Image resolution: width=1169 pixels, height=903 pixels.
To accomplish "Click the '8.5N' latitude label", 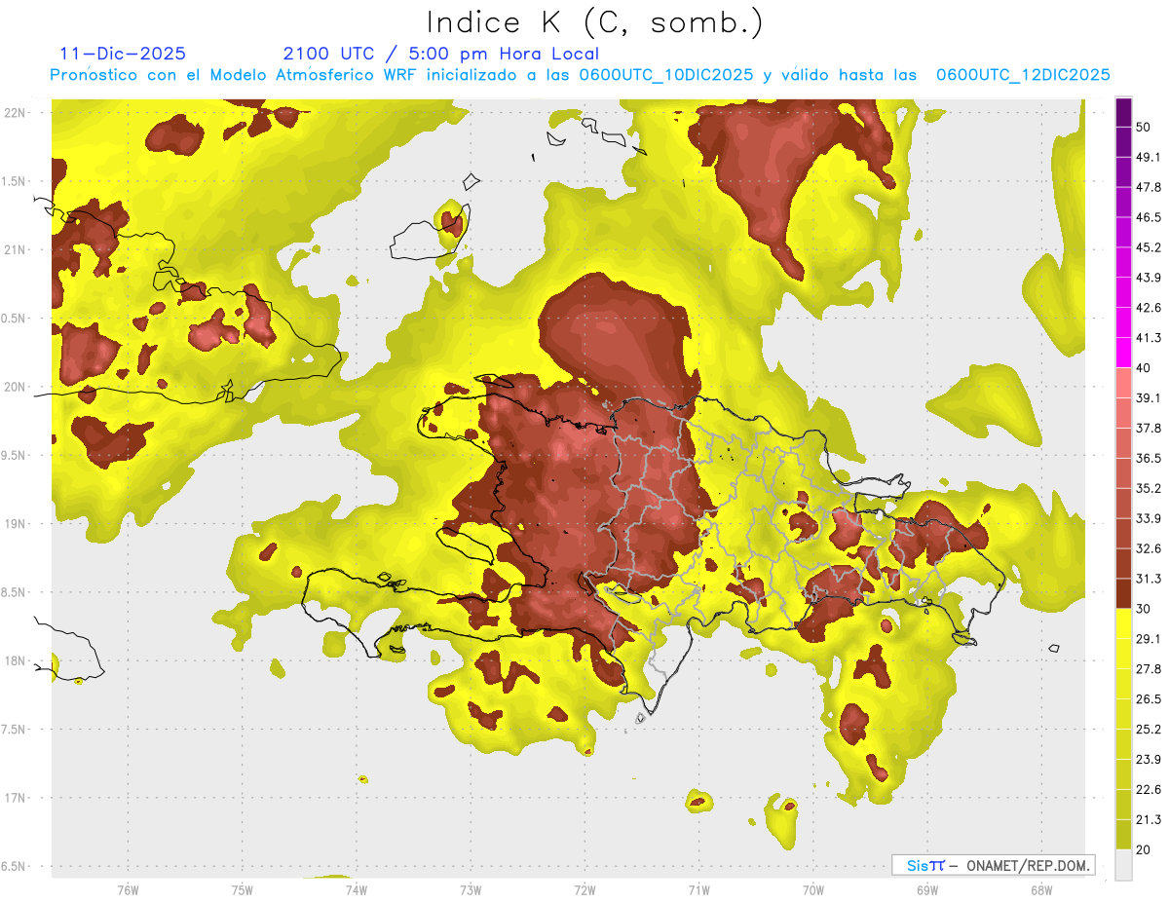I will 15,592.
